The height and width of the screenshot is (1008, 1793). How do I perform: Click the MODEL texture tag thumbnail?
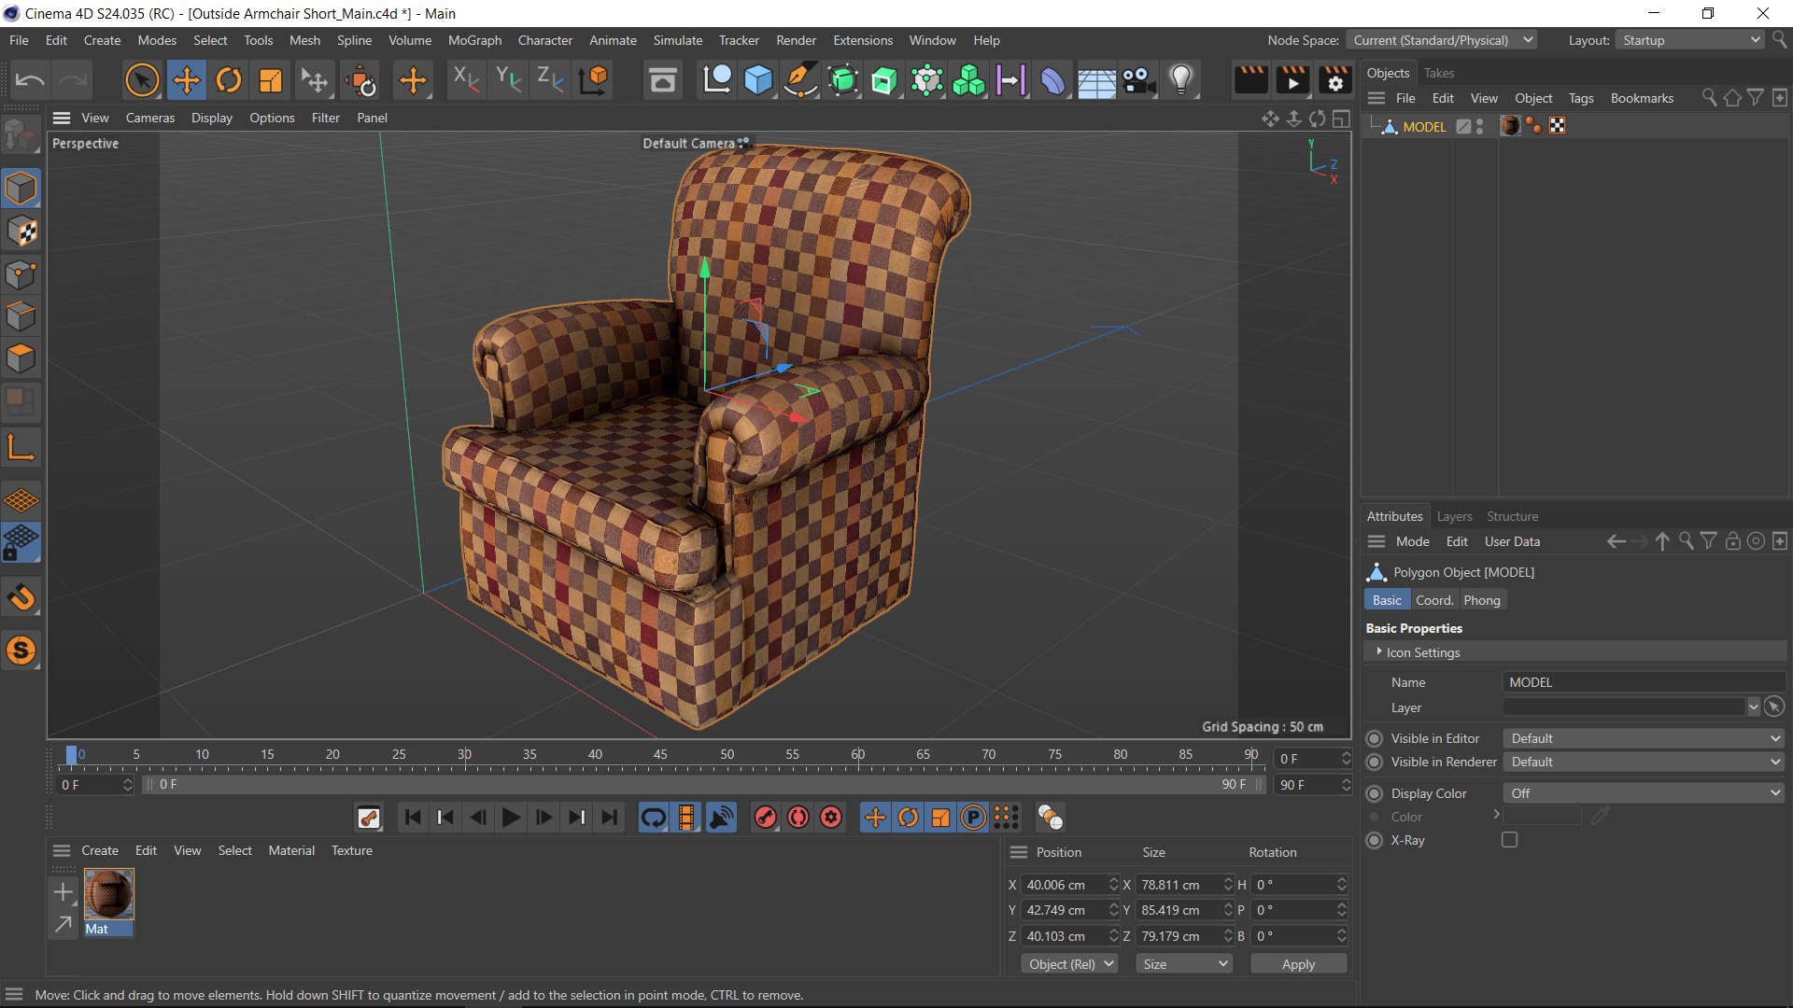point(1509,126)
